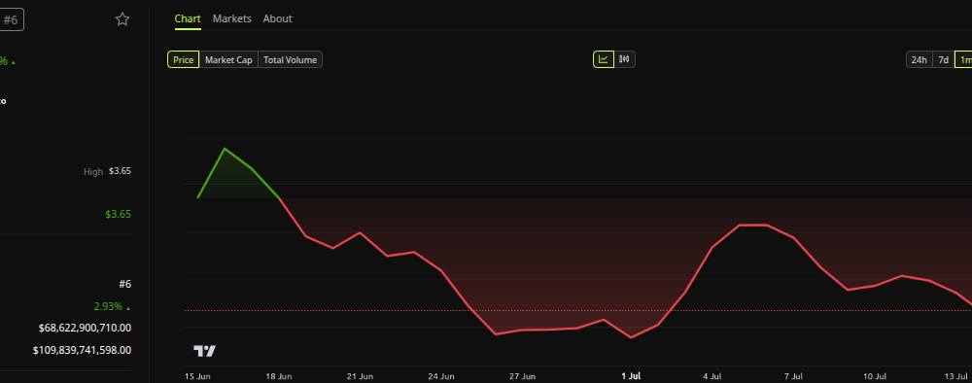Click the plain #6 rank value in stats
Viewport: 972px width, 383px height.
coord(124,284)
